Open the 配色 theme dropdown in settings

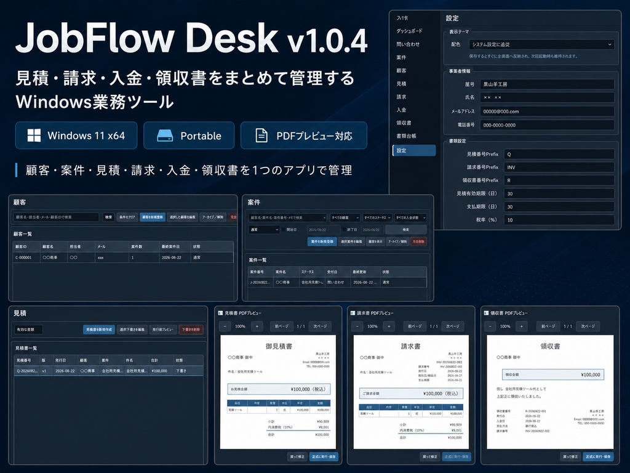pos(541,44)
